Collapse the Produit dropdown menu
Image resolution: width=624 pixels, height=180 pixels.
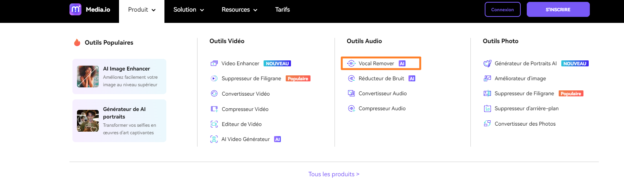tap(142, 10)
